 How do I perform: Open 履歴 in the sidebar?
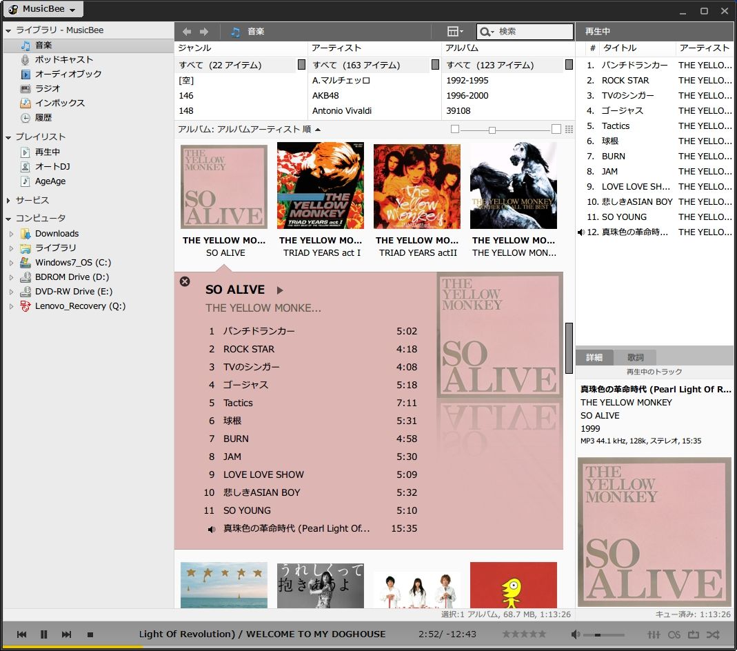(x=43, y=117)
